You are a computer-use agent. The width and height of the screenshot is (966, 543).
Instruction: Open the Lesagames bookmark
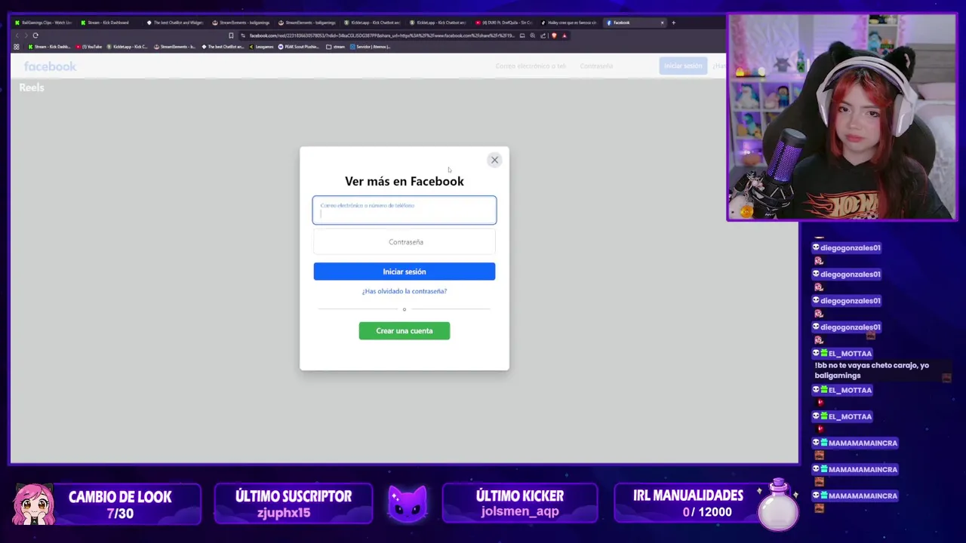(261, 47)
